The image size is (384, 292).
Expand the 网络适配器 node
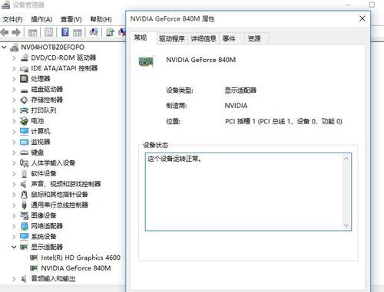(x=15, y=226)
